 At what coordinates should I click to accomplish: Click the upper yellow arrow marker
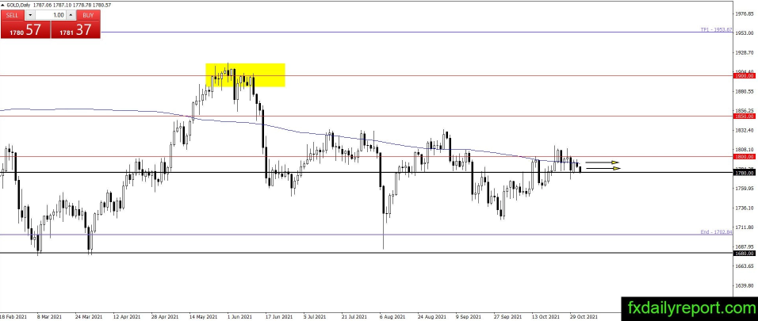click(x=603, y=162)
